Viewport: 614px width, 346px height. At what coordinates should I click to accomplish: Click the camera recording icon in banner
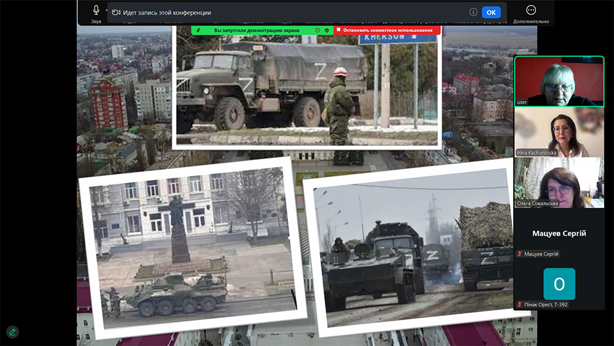pos(116,12)
